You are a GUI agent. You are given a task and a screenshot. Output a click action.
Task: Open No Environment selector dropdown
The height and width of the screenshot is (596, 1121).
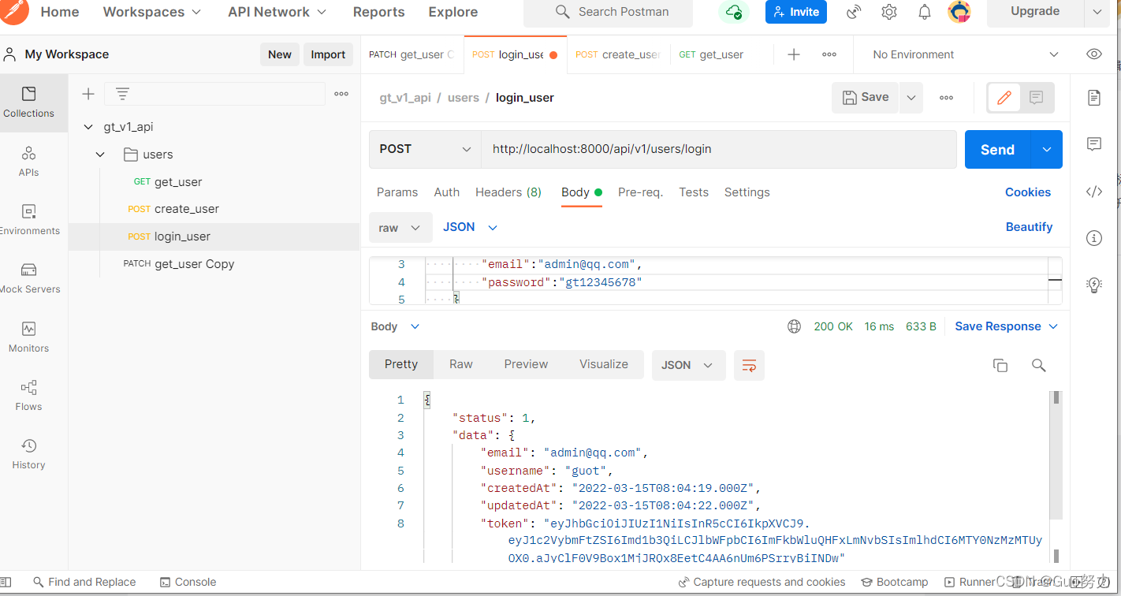click(966, 54)
